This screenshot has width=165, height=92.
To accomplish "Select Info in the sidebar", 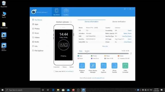I will [35, 46].
